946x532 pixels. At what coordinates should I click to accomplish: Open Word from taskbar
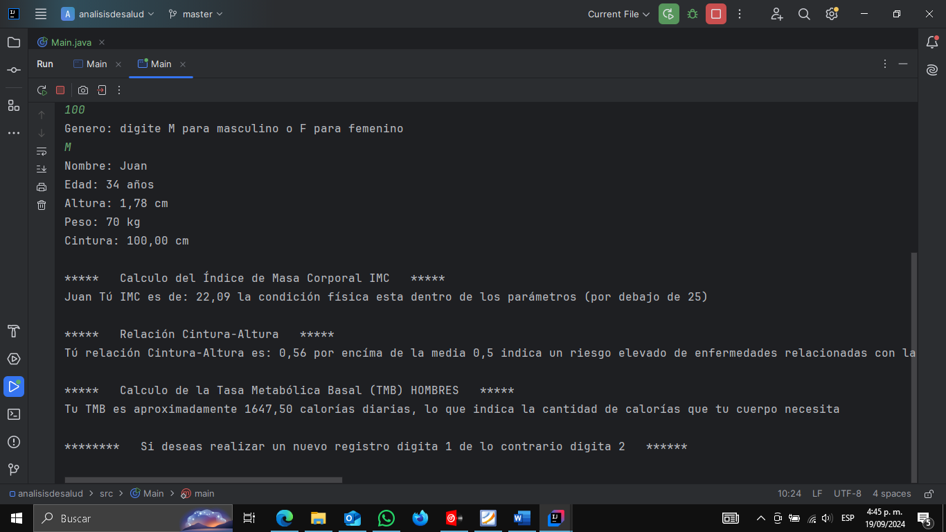point(522,518)
